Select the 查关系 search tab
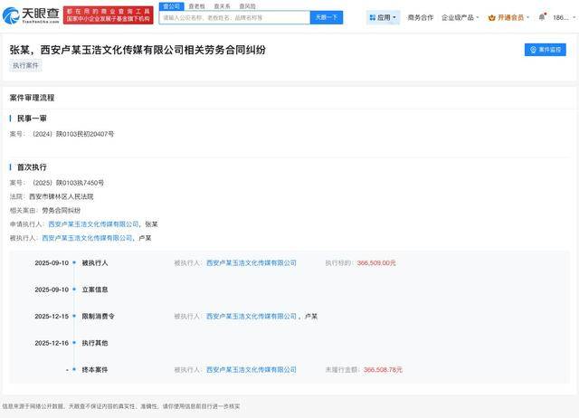The height and width of the screenshot is (418, 579). 222,6
